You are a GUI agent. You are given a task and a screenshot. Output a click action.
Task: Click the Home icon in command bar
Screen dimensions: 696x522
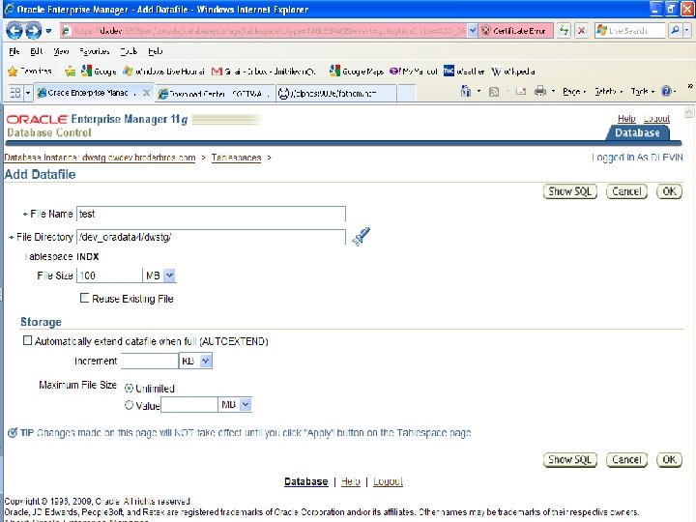coord(466,92)
